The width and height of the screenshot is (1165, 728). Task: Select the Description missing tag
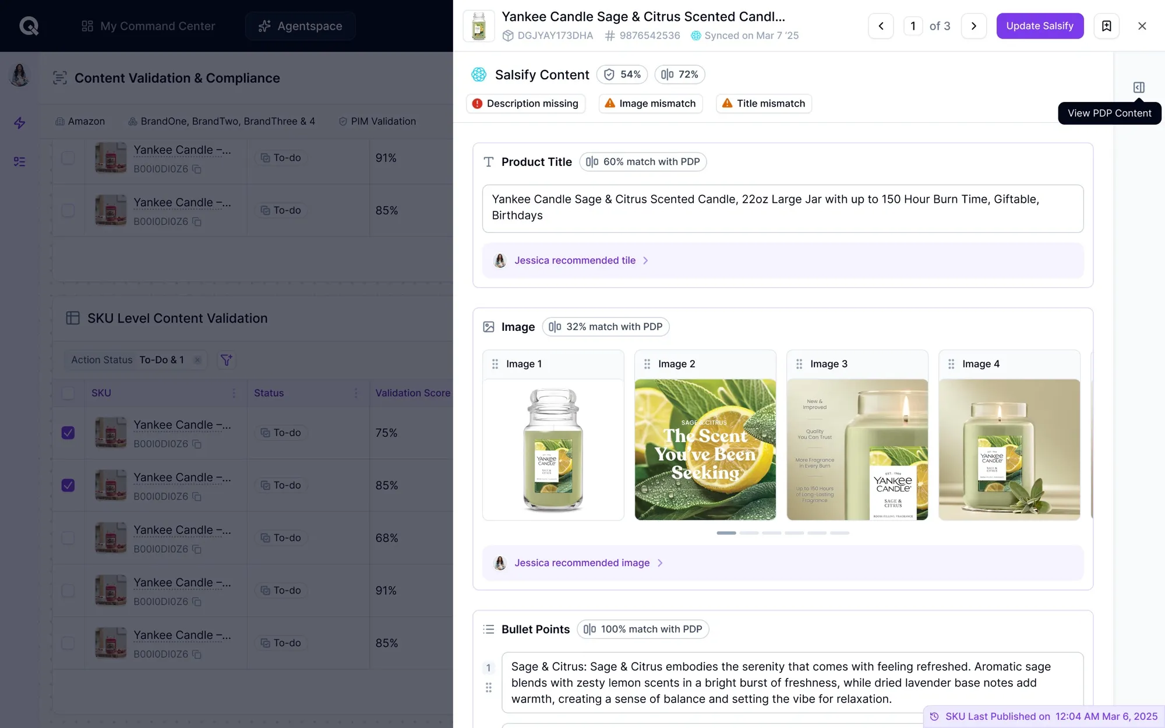pyautogui.click(x=525, y=104)
